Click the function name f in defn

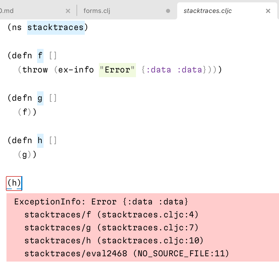(x=40, y=56)
